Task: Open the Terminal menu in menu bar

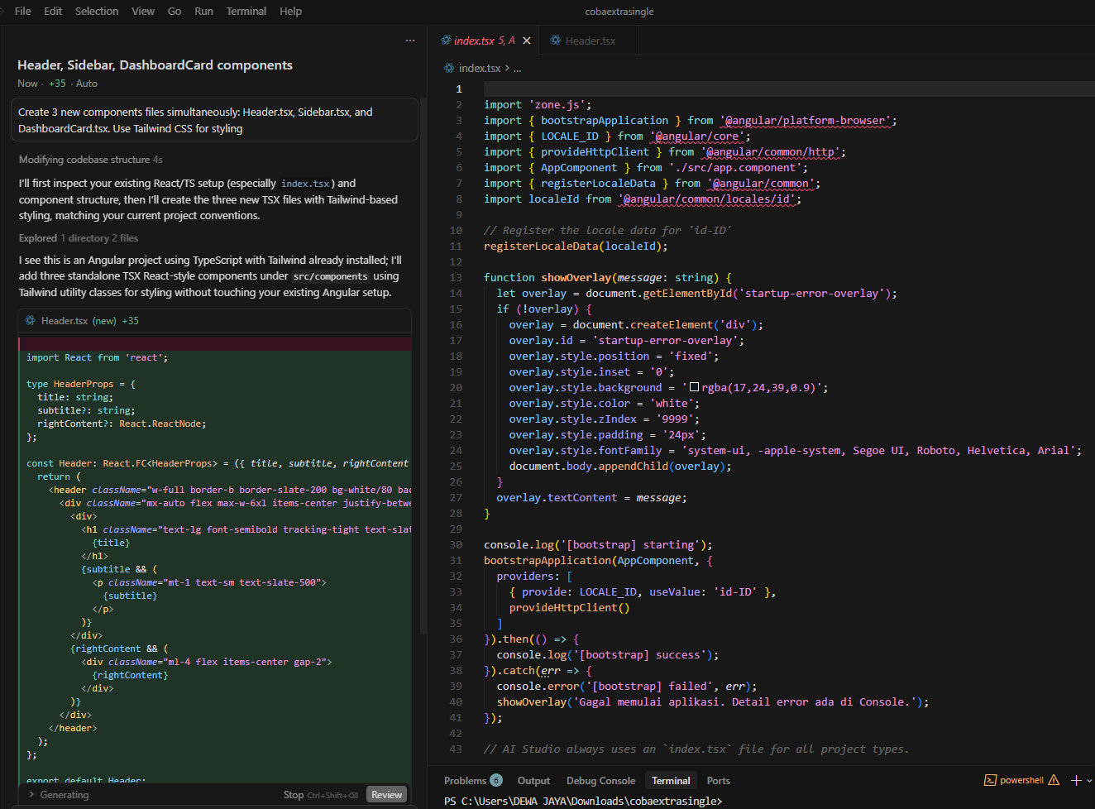Action: tap(246, 12)
